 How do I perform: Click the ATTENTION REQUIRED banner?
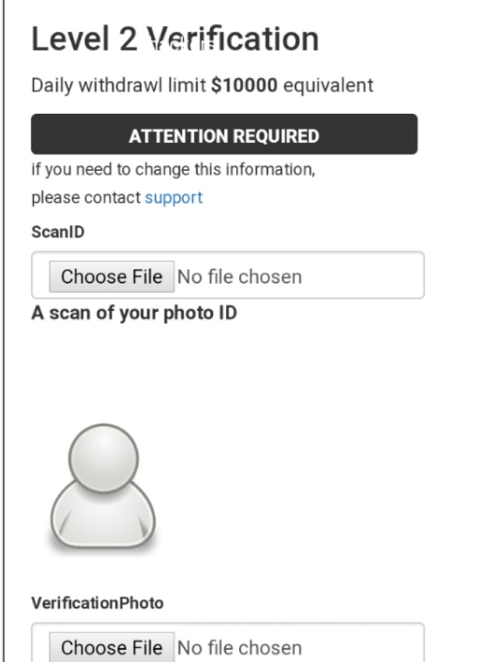[x=224, y=136]
